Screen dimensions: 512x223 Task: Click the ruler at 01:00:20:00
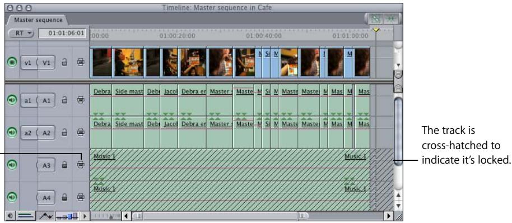[x=178, y=36]
